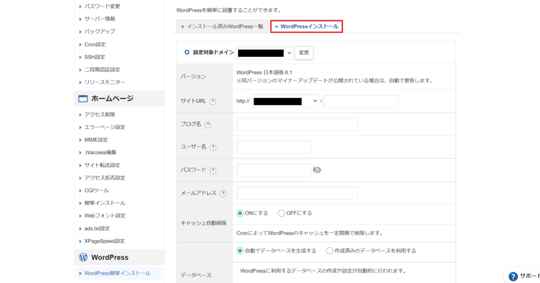The width and height of the screenshot is (540, 283).
Task: Click the ブログ名 input field
Action: 297,124
